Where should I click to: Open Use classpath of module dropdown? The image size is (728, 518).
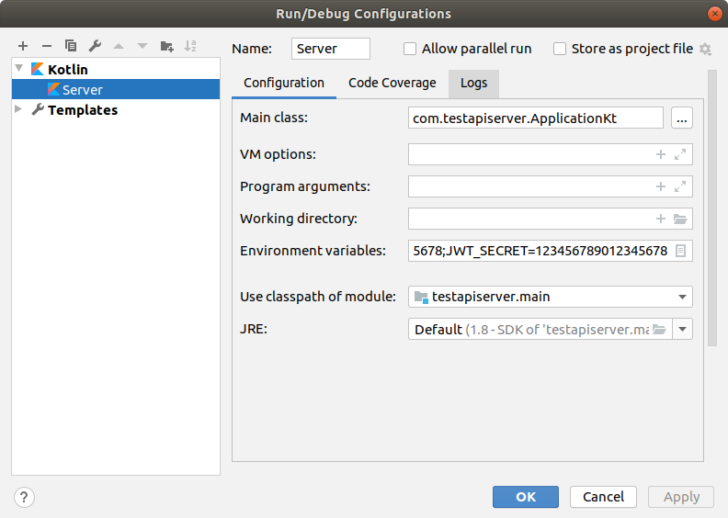click(682, 297)
